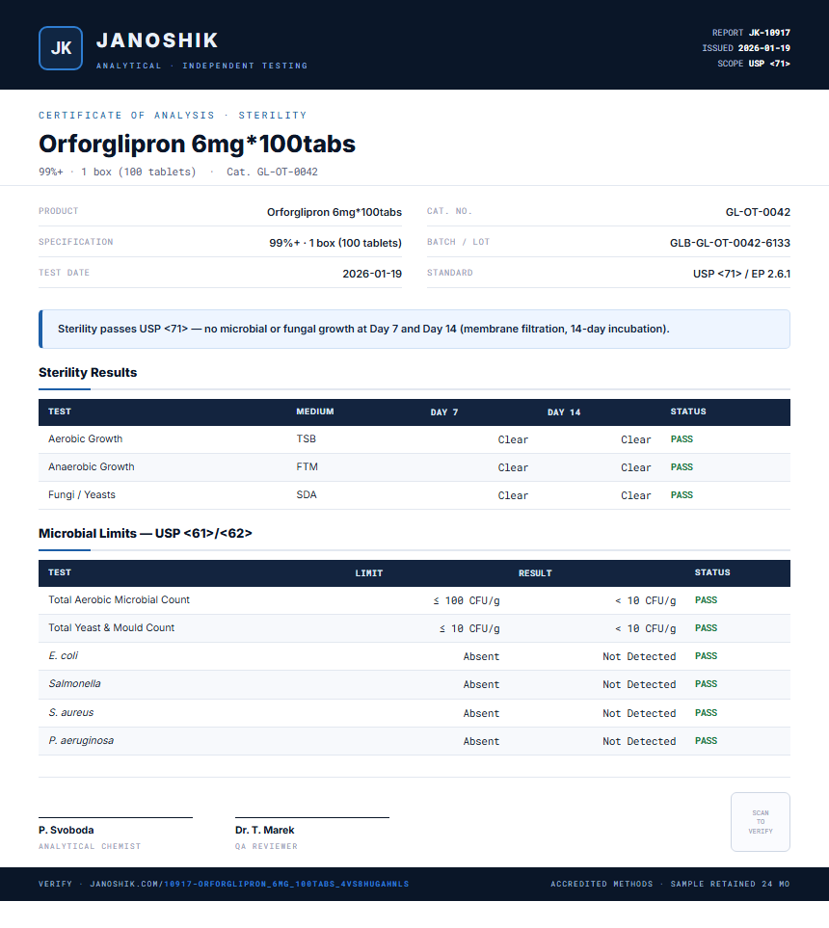The width and height of the screenshot is (829, 928).
Task: Click the ≤ 10 CFU/g limit cell
Action: (x=469, y=628)
